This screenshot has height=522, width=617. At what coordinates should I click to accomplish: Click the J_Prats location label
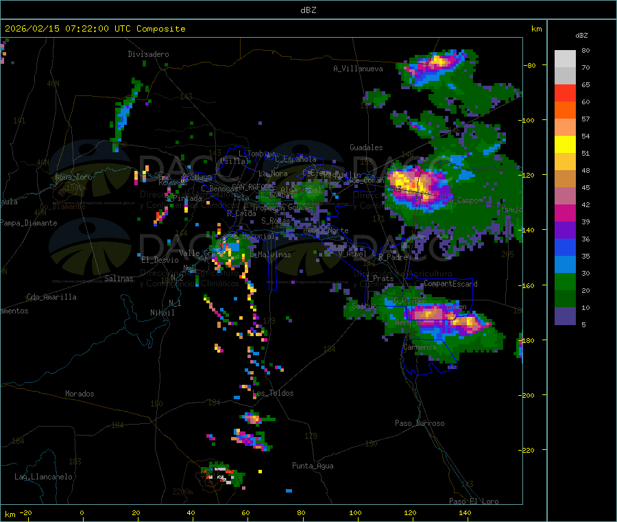(x=379, y=278)
